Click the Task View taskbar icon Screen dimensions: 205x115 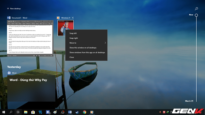(x=18, y=112)
